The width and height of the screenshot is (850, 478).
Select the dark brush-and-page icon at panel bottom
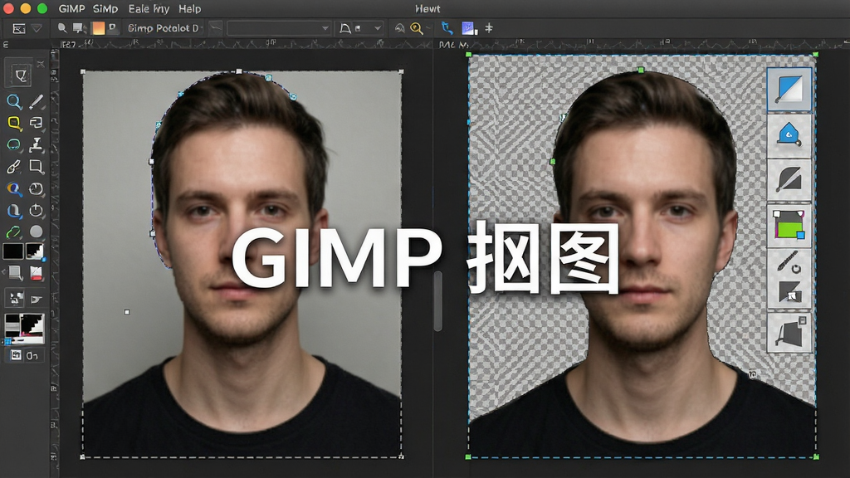(x=789, y=332)
